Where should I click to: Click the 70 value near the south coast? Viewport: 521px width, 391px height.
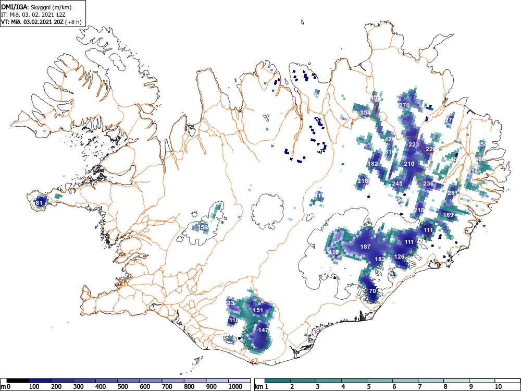click(x=373, y=290)
